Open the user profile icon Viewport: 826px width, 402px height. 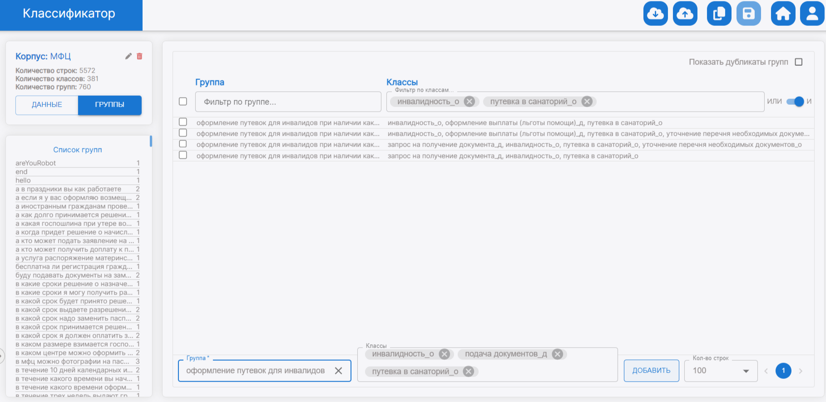812,14
